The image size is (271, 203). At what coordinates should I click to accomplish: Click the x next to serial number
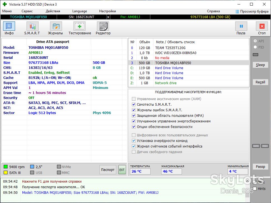108,17
